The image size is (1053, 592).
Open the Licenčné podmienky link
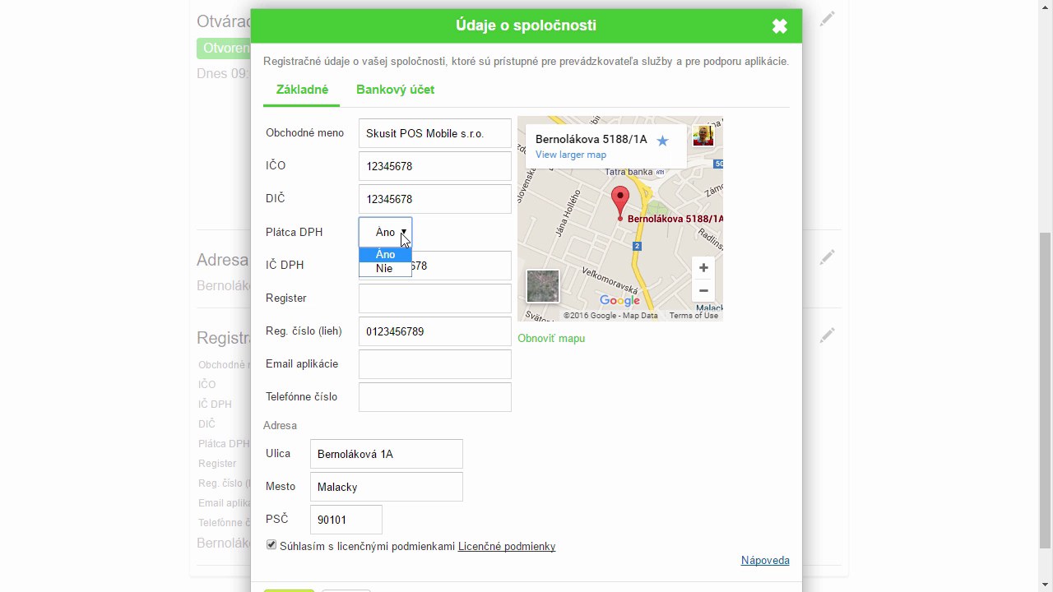pos(507,546)
